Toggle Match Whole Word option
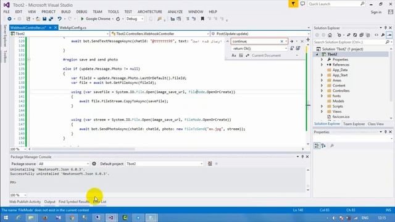The width and height of the screenshot is (395, 222). 241,55
